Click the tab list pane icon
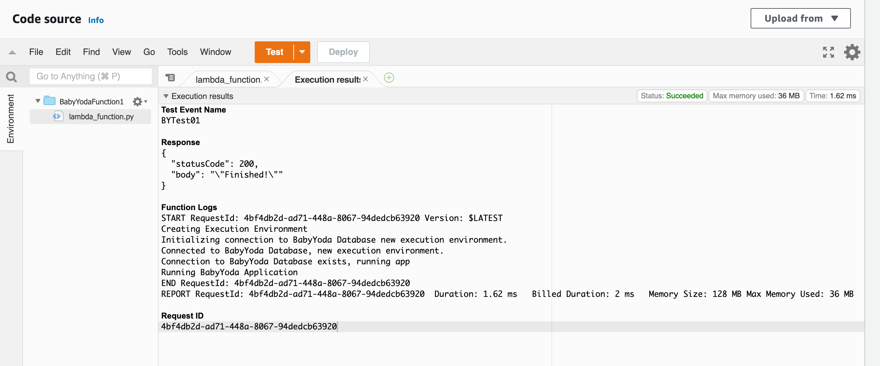This screenshot has width=880, height=366. (170, 78)
